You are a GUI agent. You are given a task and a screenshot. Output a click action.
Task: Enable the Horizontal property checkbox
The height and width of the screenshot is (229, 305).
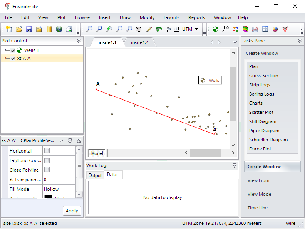(47, 151)
